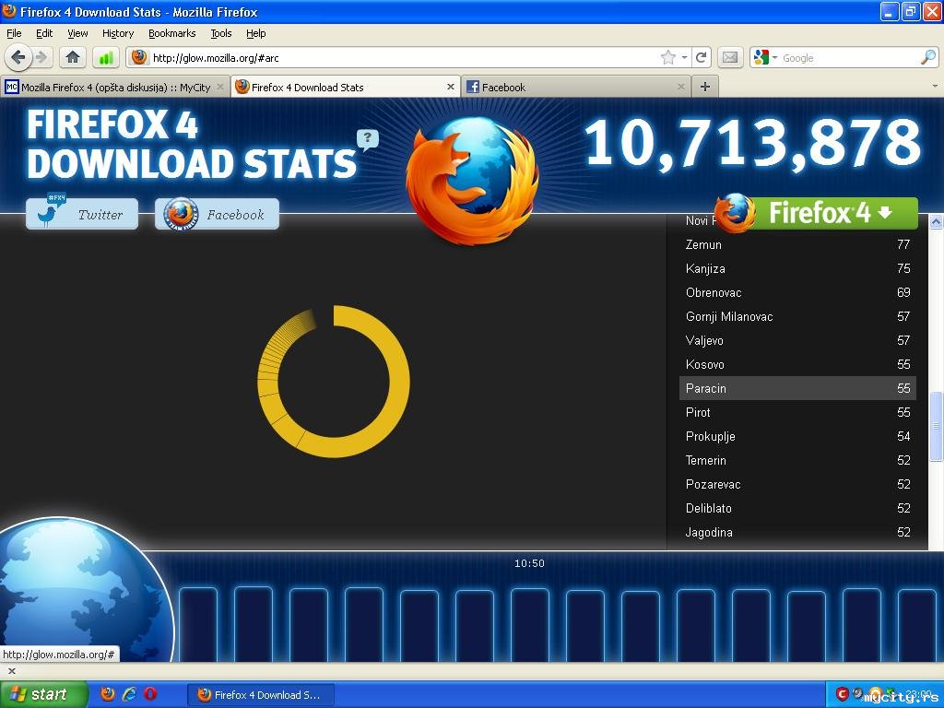Viewport: 944px width, 708px height.
Task: Select Obrenovac in the city list
Action: click(x=797, y=292)
